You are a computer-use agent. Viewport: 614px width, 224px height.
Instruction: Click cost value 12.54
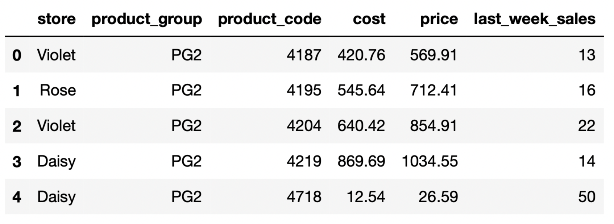coord(366,197)
